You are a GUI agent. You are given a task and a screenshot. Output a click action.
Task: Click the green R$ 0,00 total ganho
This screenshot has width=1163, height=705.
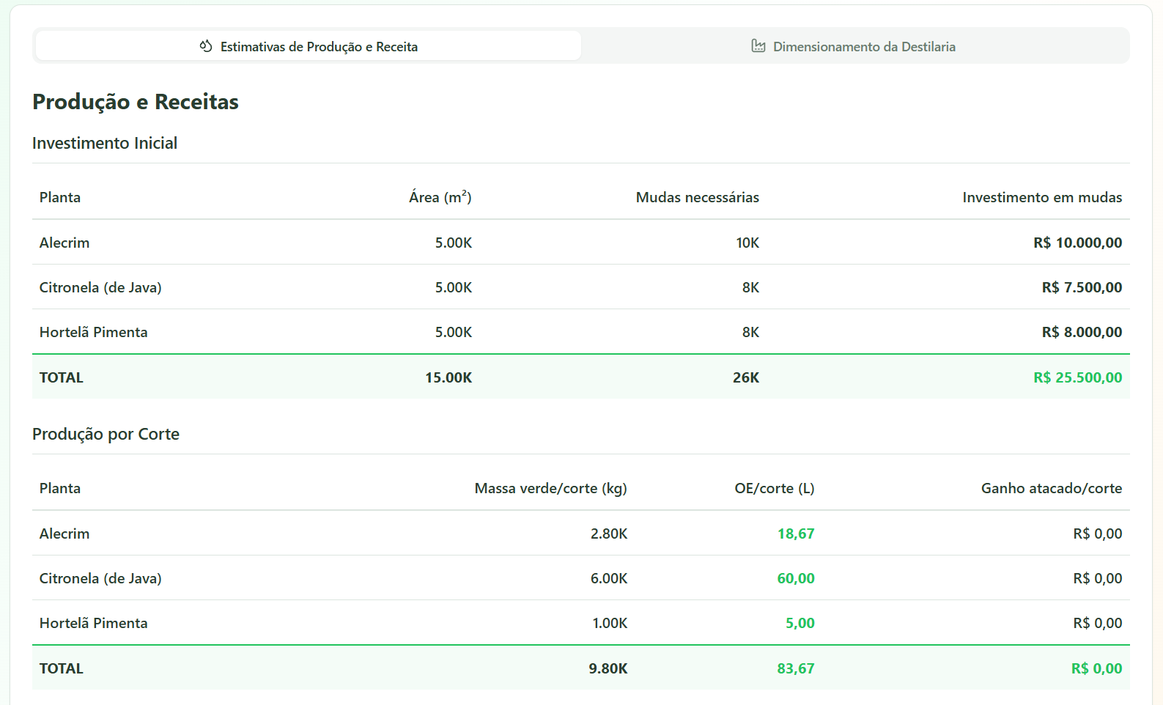point(1097,668)
